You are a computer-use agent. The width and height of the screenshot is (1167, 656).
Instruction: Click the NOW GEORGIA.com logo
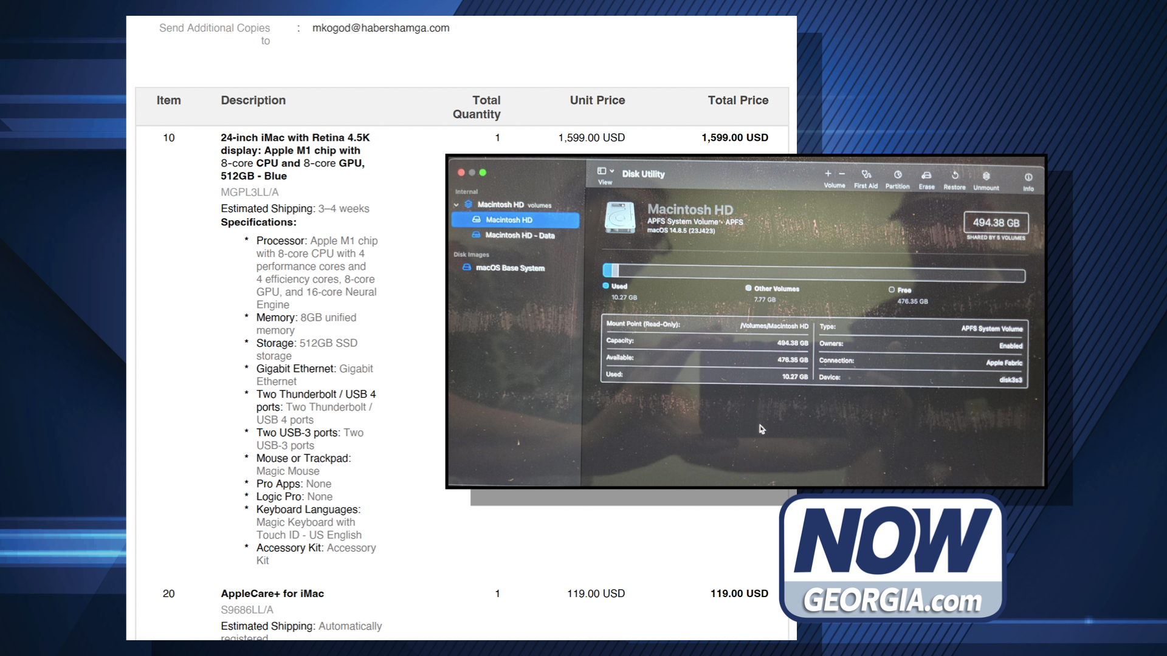892,558
